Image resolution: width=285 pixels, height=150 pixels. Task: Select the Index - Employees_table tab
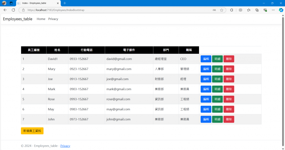click(x=38, y=3)
